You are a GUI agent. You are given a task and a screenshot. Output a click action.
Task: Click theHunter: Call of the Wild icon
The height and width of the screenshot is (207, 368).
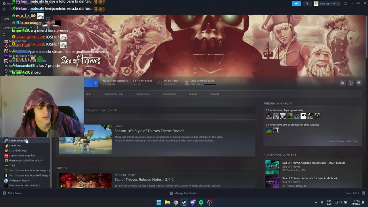point(6,160)
